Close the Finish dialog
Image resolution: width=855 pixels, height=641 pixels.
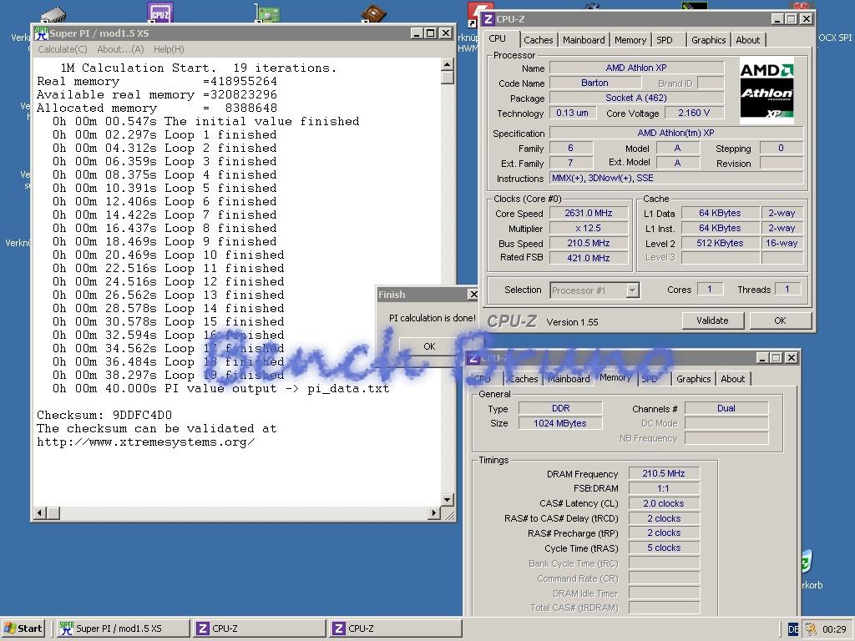pos(473,295)
